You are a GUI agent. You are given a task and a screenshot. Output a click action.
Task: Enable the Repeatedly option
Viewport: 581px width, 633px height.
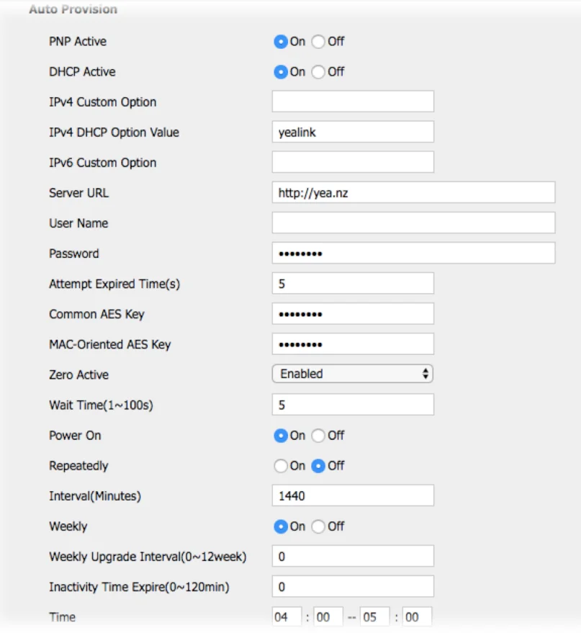click(281, 465)
